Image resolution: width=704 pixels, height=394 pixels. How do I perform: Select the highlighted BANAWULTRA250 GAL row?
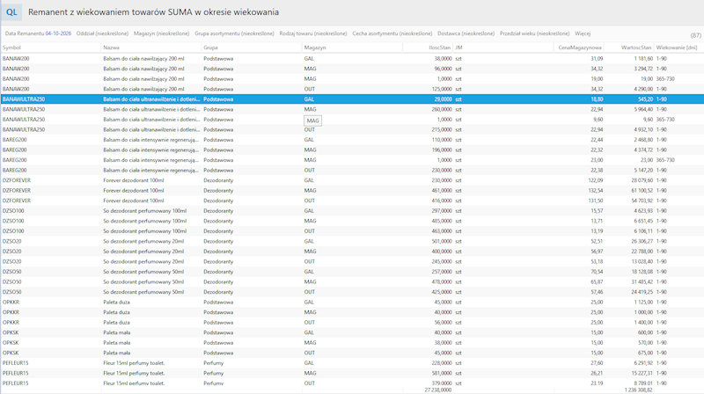(352, 99)
